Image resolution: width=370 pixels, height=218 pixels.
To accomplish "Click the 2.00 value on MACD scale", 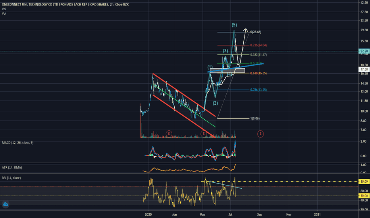I will tap(364, 142).
